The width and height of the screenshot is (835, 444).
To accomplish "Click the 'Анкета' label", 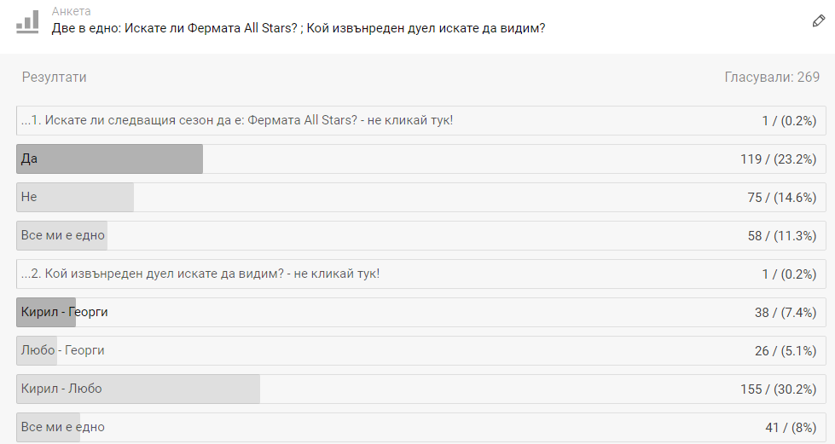I will coord(71,11).
